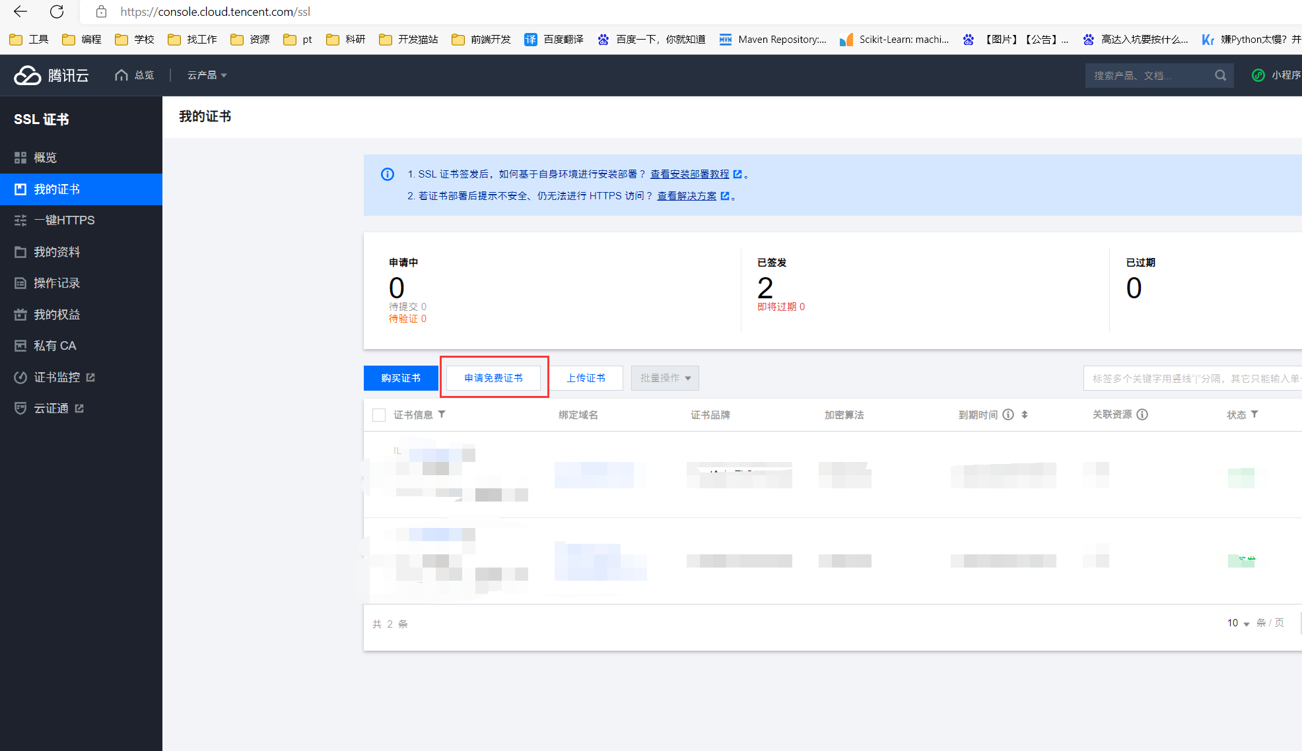1302x751 pixels.
Task: Click browser reload icon
Action: [x=57, y=11]
